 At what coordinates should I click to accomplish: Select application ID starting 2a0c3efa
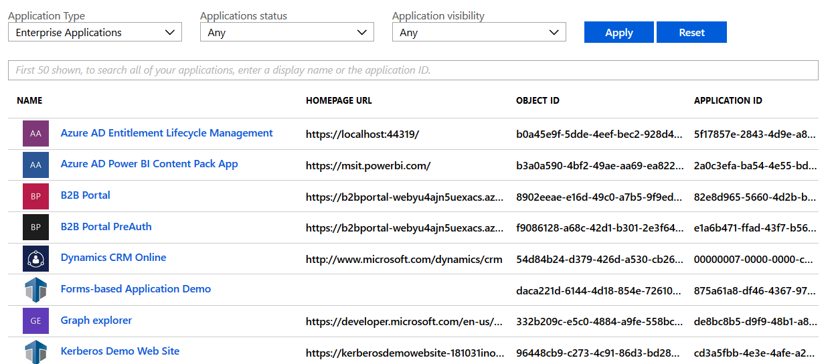coord(756,165)
